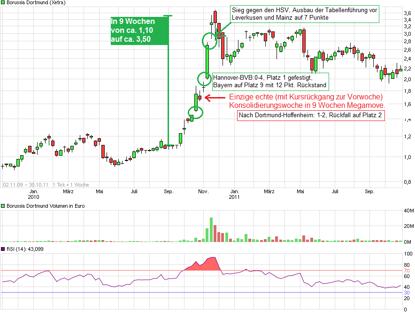Viewport: 415px width, 317px height.
Task: Click the '3,0' price axis value
Action: pyautogui.click(x=407, y=34)
